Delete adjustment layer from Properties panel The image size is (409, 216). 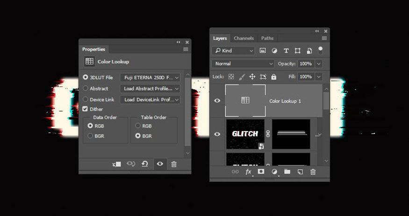click(174, 164)
